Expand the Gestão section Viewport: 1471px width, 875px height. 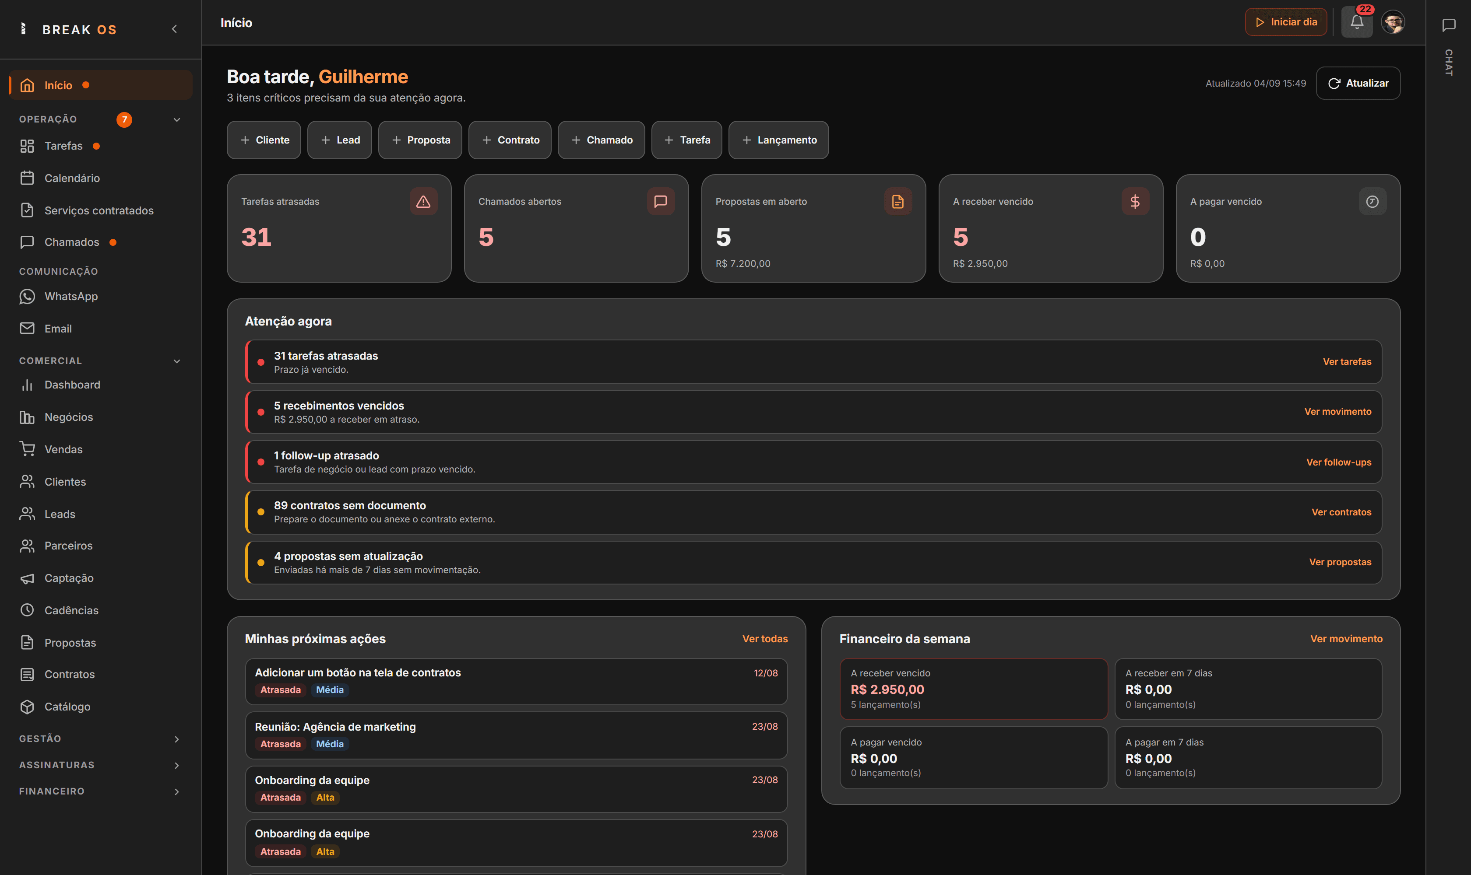point(100,739)
